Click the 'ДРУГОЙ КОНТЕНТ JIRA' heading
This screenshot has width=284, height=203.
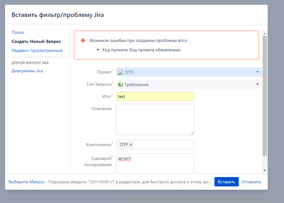point(30,63)
